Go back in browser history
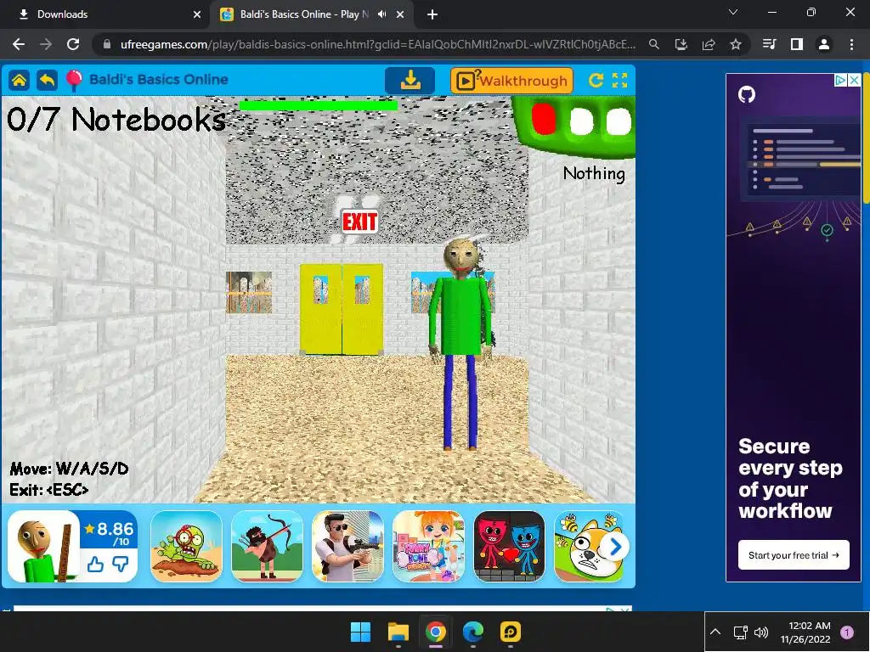The height and width of the screenshot is (652, 870). (x=19, y=44)
